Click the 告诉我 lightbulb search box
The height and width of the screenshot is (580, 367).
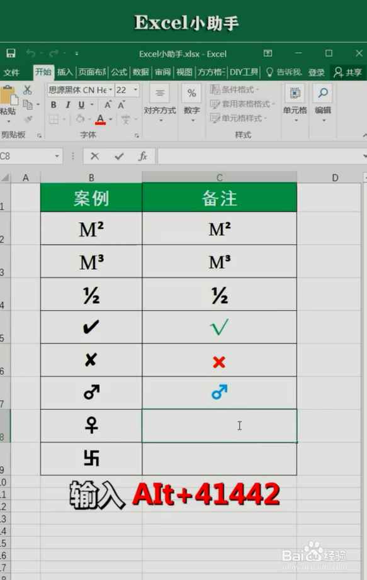pos(284,72)
